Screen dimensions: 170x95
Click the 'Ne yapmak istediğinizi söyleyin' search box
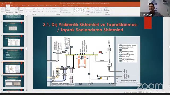70,6
